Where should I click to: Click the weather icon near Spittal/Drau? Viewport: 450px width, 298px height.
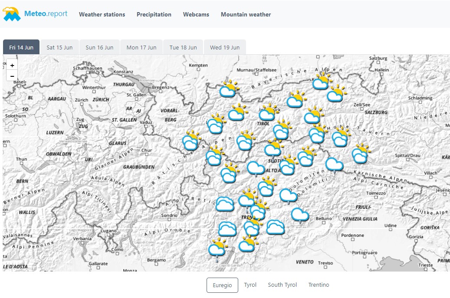(360, 154)
